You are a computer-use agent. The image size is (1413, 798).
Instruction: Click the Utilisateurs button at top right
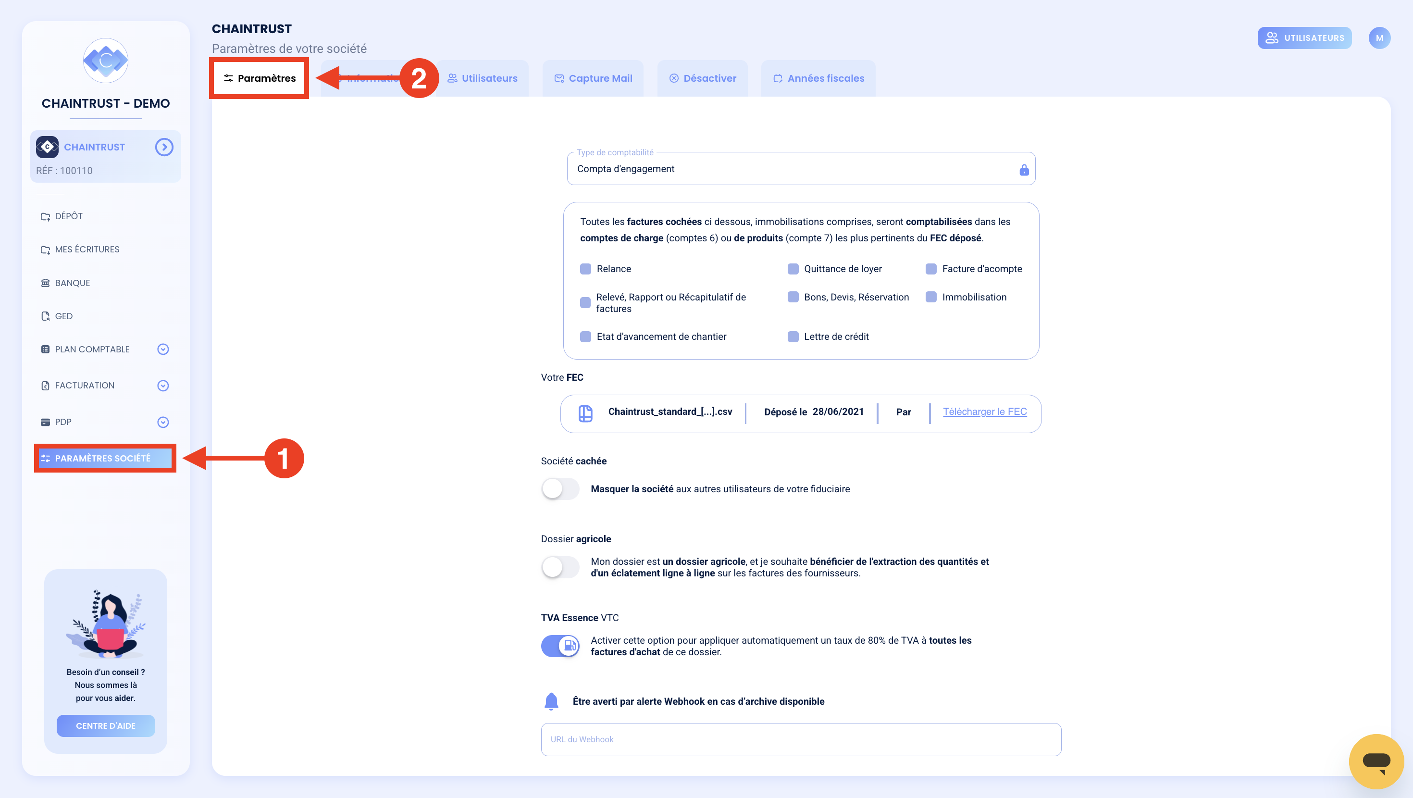[1304, 38]
